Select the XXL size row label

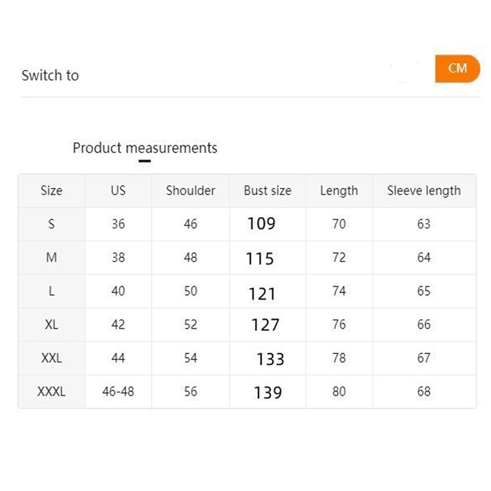pyautogui.click(x=52, y=358)
